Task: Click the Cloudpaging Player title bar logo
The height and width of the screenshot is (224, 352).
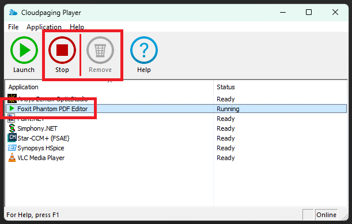Action: pyautogui.click(x=13, y=12)
